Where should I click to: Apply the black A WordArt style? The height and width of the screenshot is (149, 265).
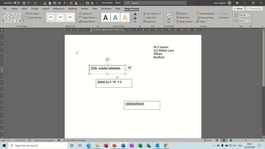pyautogui.click(x=106, y=17)
